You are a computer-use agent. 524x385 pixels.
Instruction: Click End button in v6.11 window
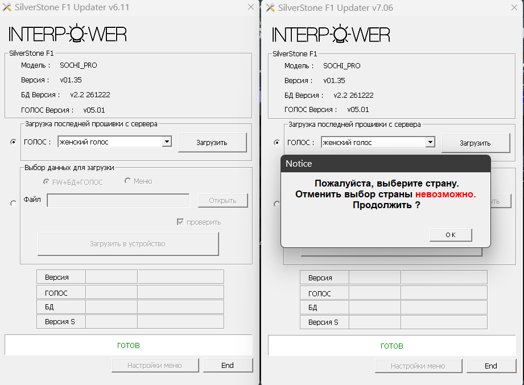pyautogui.click(x=228, y=365)
